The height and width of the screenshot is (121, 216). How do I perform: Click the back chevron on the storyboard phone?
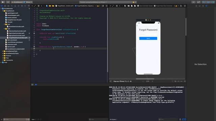click(x=137, y=26)
